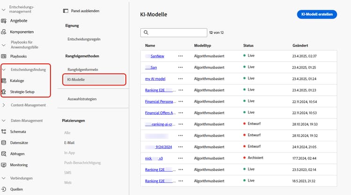Select the E-Mail placement filter
This screenshot has width=351, height=195.
coord(69,142)
